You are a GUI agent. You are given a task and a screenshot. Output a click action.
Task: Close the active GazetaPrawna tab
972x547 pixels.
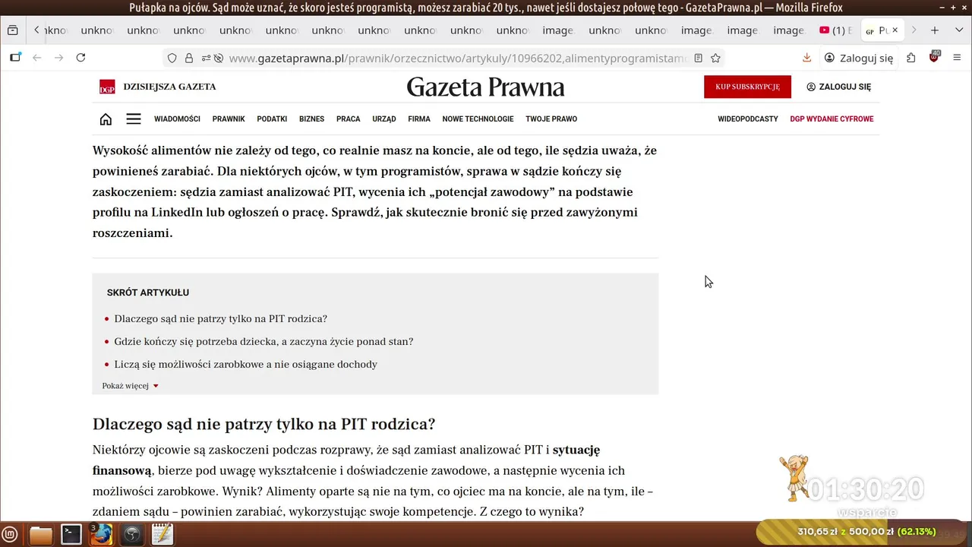coord(895,30)
